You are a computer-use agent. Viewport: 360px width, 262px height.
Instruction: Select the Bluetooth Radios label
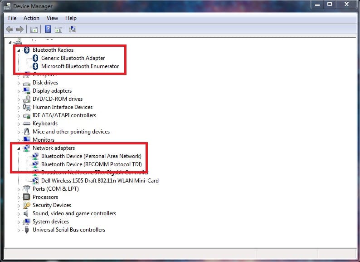(53, 49)
